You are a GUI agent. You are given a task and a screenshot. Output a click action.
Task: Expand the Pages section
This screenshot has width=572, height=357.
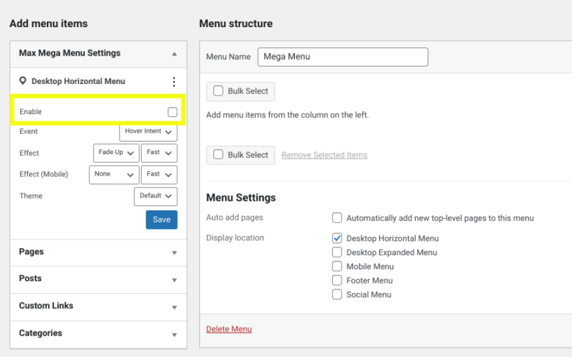click(x=99, y=252)
